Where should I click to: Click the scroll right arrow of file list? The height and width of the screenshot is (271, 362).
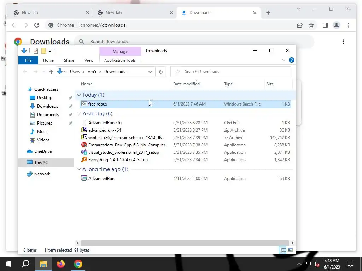click(292, 243)
